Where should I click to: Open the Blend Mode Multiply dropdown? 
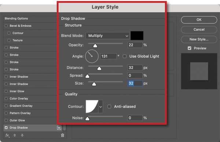pyautogui.click(x=107, y=36)
